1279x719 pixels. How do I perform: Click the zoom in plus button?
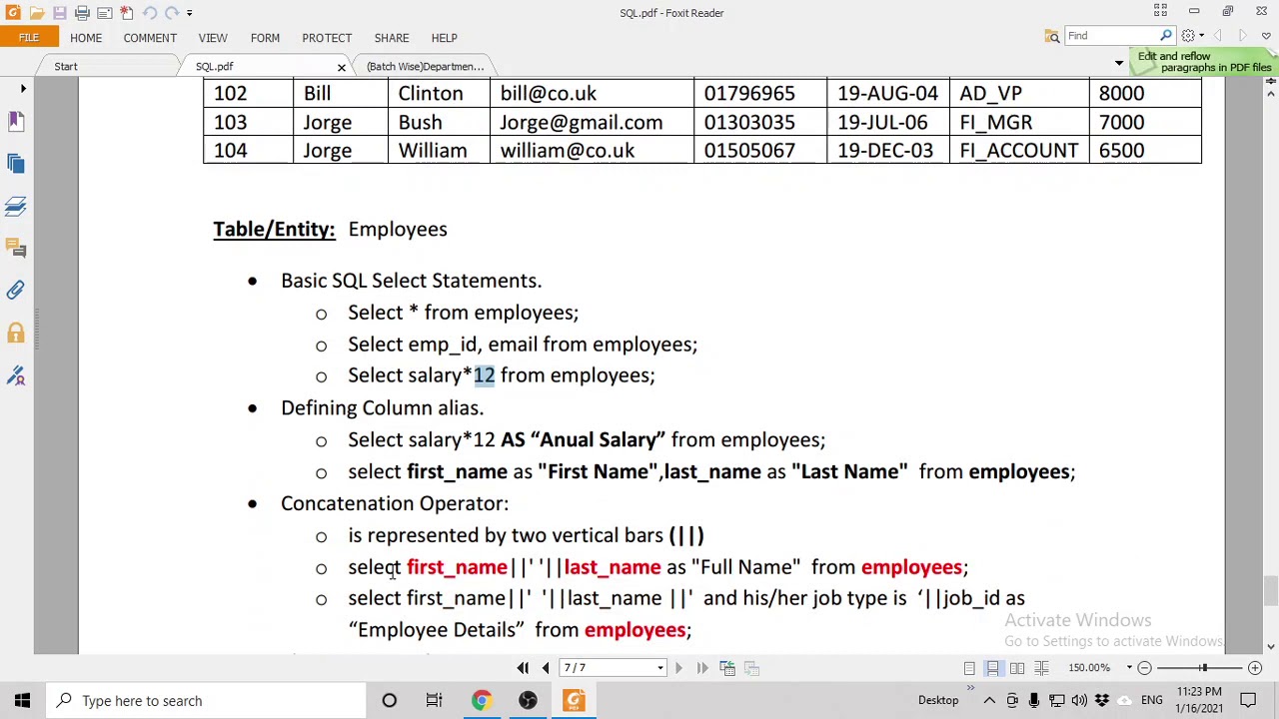point(1255,668)
